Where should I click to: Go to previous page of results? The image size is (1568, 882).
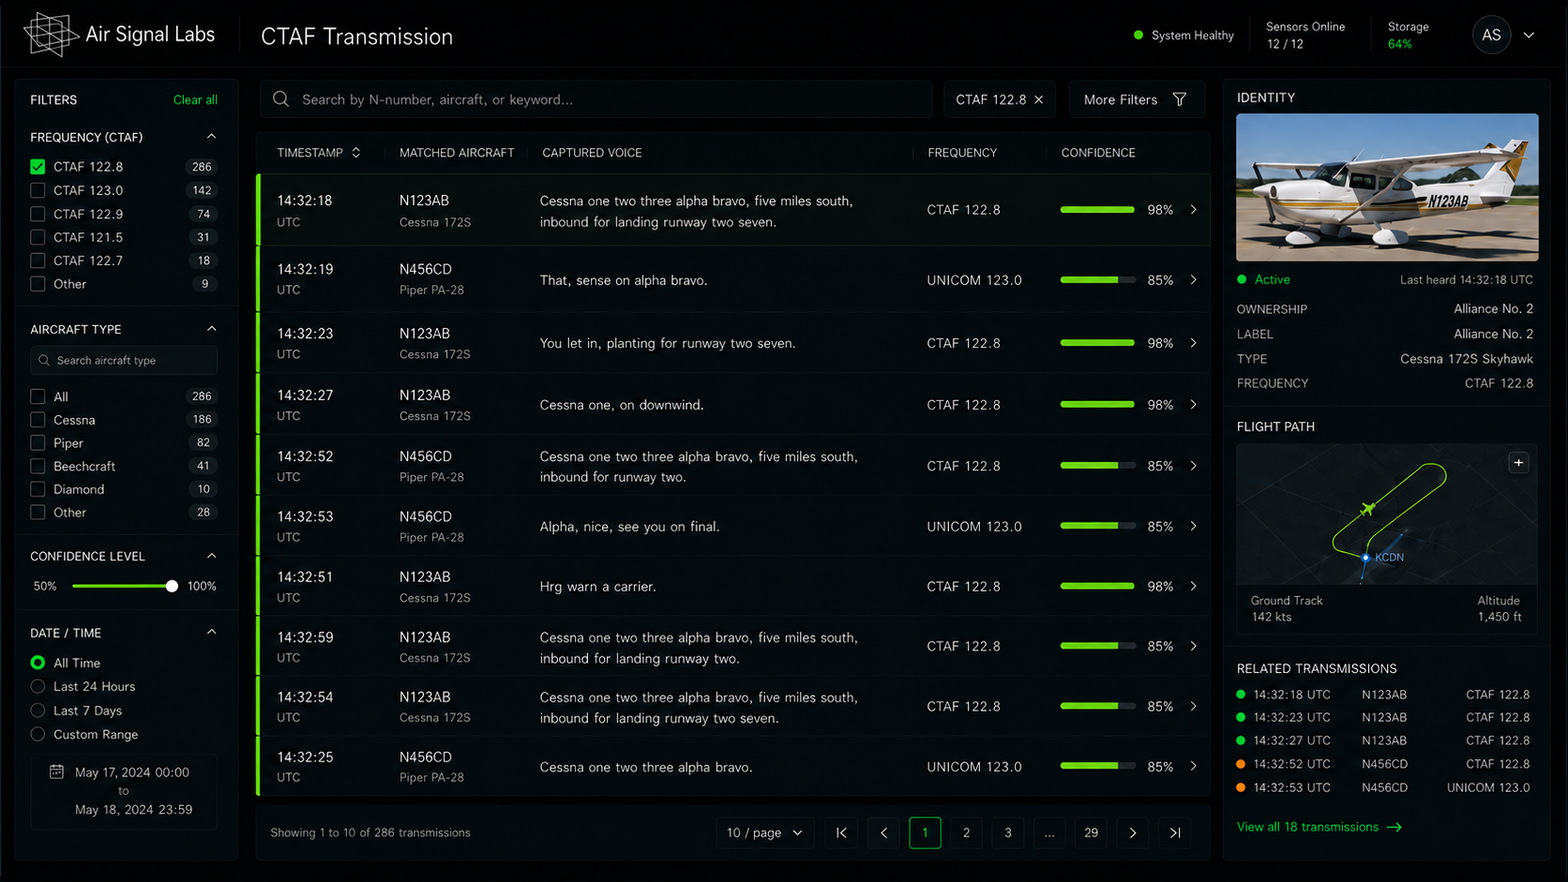click(883, 832)
